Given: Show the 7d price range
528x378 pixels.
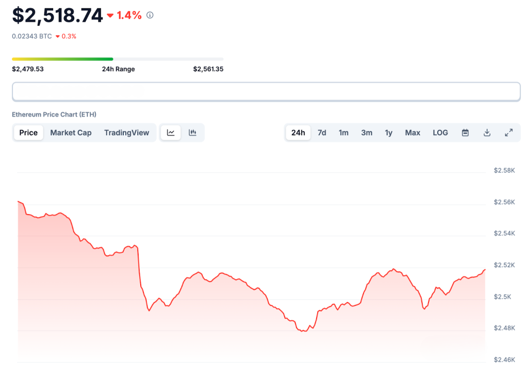Looking at the screenshot, I should (322, 133).
